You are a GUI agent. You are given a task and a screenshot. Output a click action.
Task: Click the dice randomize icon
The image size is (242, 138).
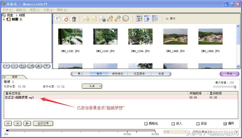pos(126,19)
